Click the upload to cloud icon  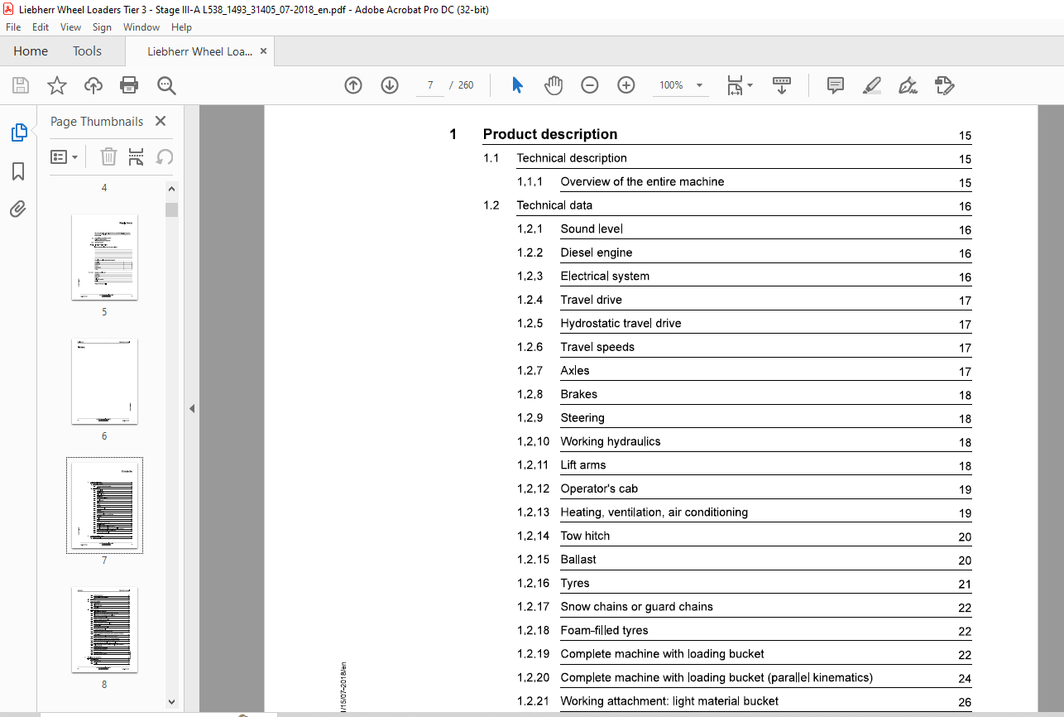[93, 85]
